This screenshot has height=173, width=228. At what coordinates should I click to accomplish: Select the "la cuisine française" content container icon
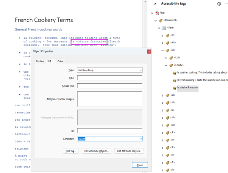point(175,88)
